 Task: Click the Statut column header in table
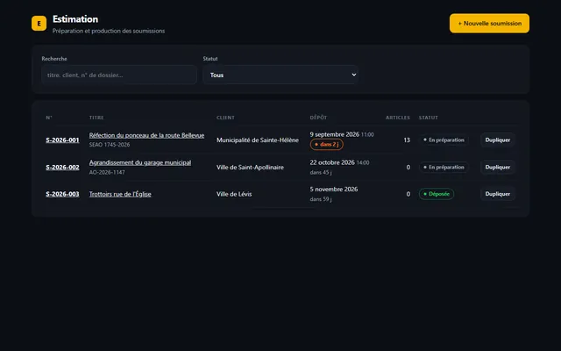click(429, 118)
